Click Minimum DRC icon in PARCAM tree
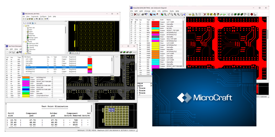275x137 pixels. click(28, 43)
